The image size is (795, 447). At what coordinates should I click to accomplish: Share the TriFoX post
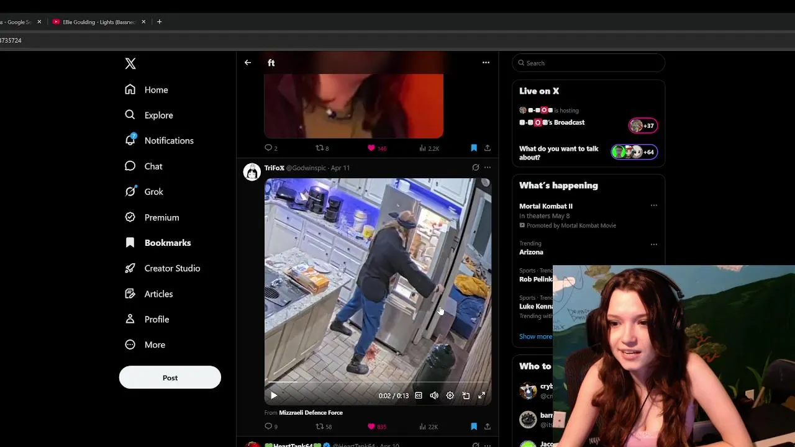(488, 427)
